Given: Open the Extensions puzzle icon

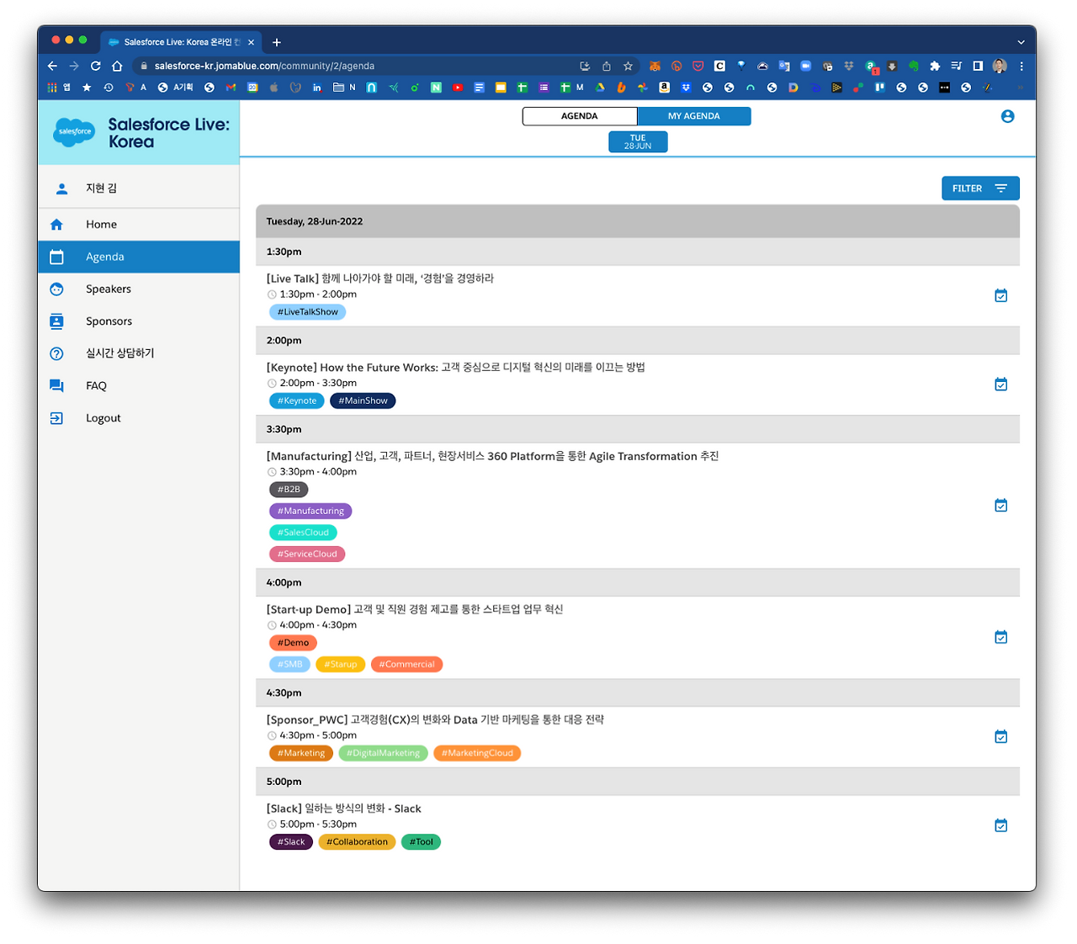Looking at the screenshot, I should [934, 66].
